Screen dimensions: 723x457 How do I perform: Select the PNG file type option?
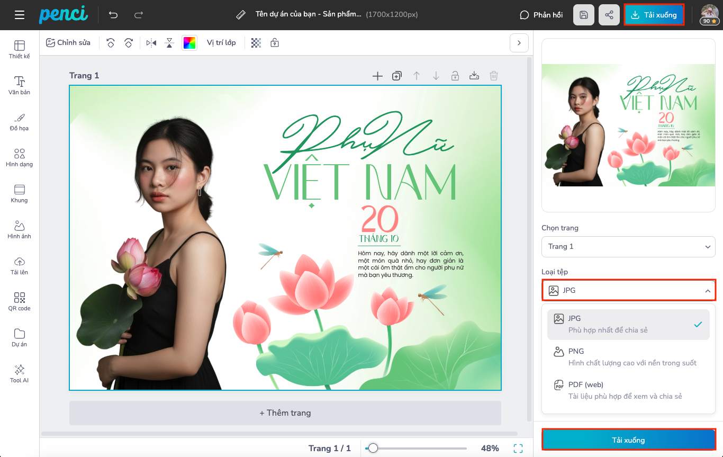(628, 357)
